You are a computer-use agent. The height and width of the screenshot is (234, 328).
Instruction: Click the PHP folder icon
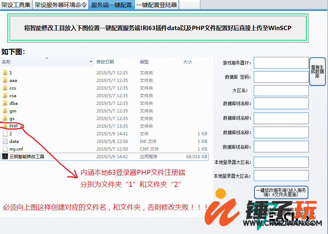(x=5, y=126)
